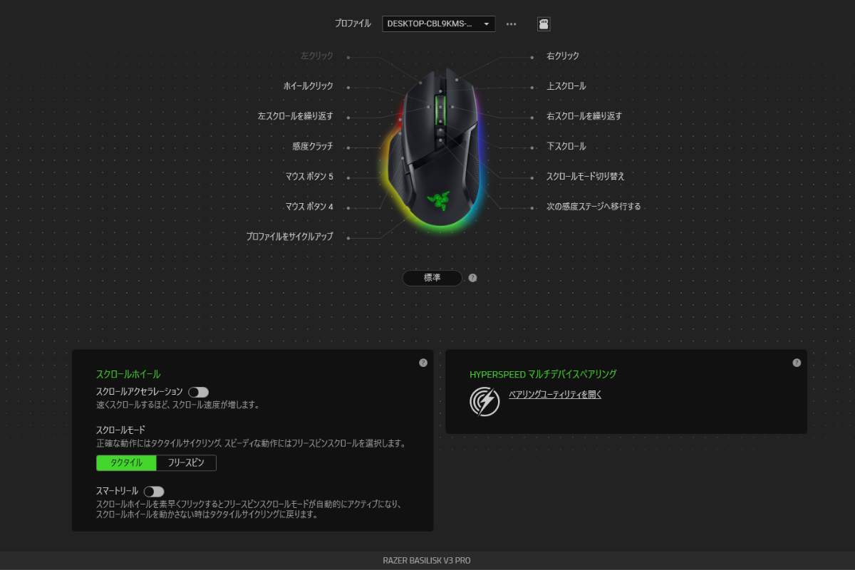Select the マウス ボタン 4 assignment
This screenshot has width=855, height=570.
pos(309,207)
